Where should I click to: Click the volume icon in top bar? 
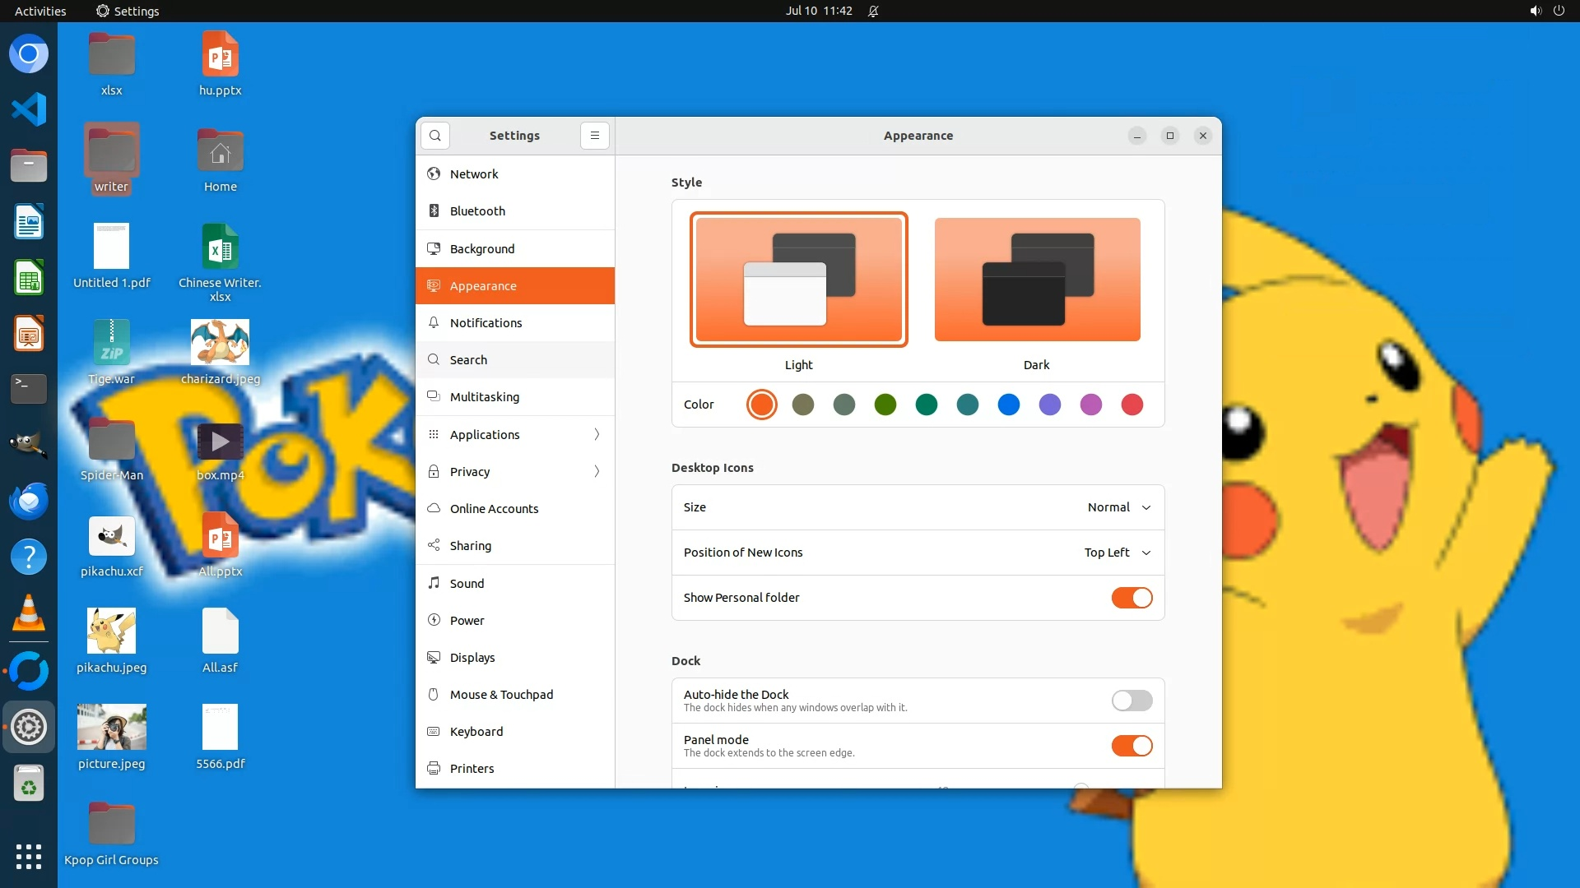point(1535,11)
